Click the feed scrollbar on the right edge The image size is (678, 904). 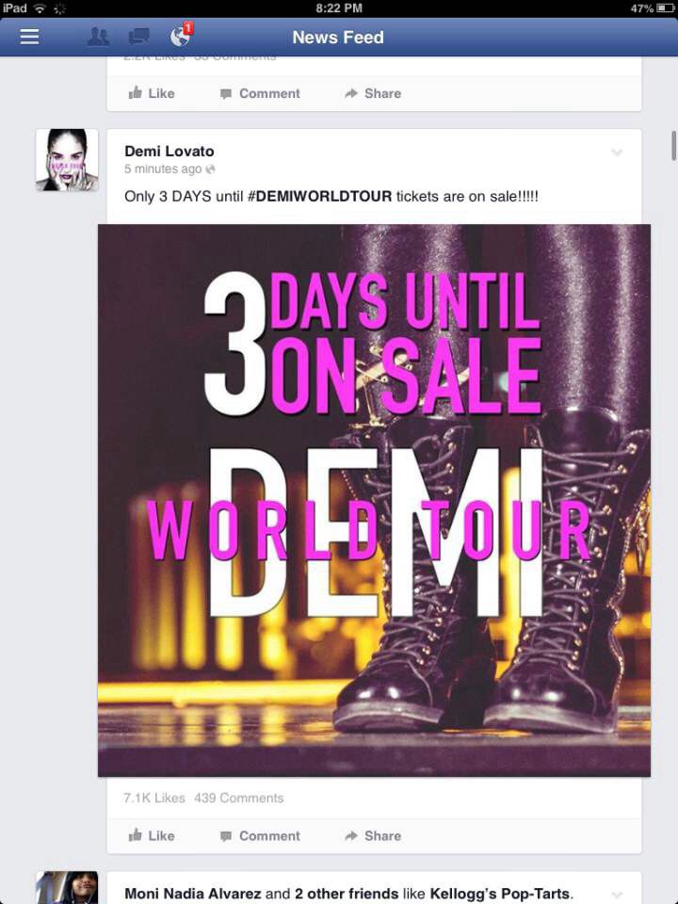(673, 145)
